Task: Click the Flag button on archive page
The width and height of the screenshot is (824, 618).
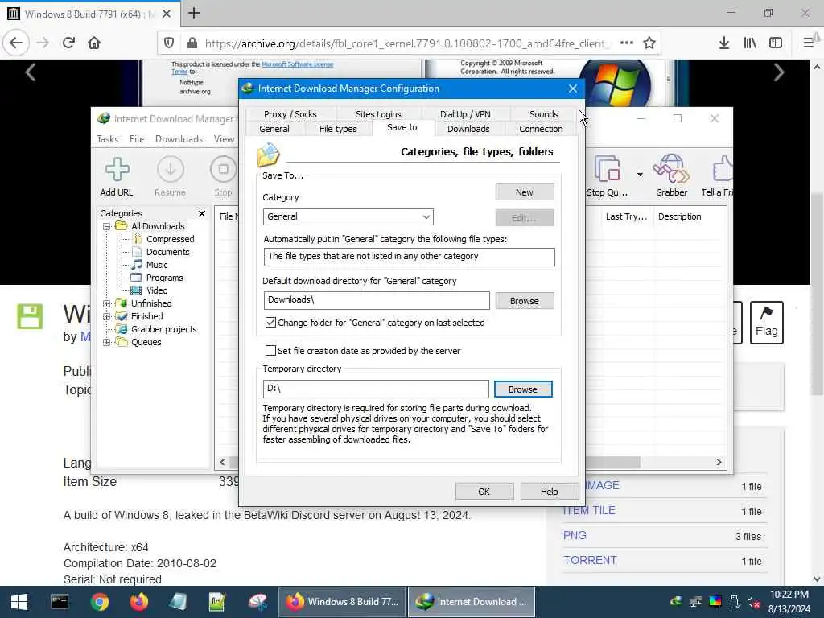Action: point(766,323)
